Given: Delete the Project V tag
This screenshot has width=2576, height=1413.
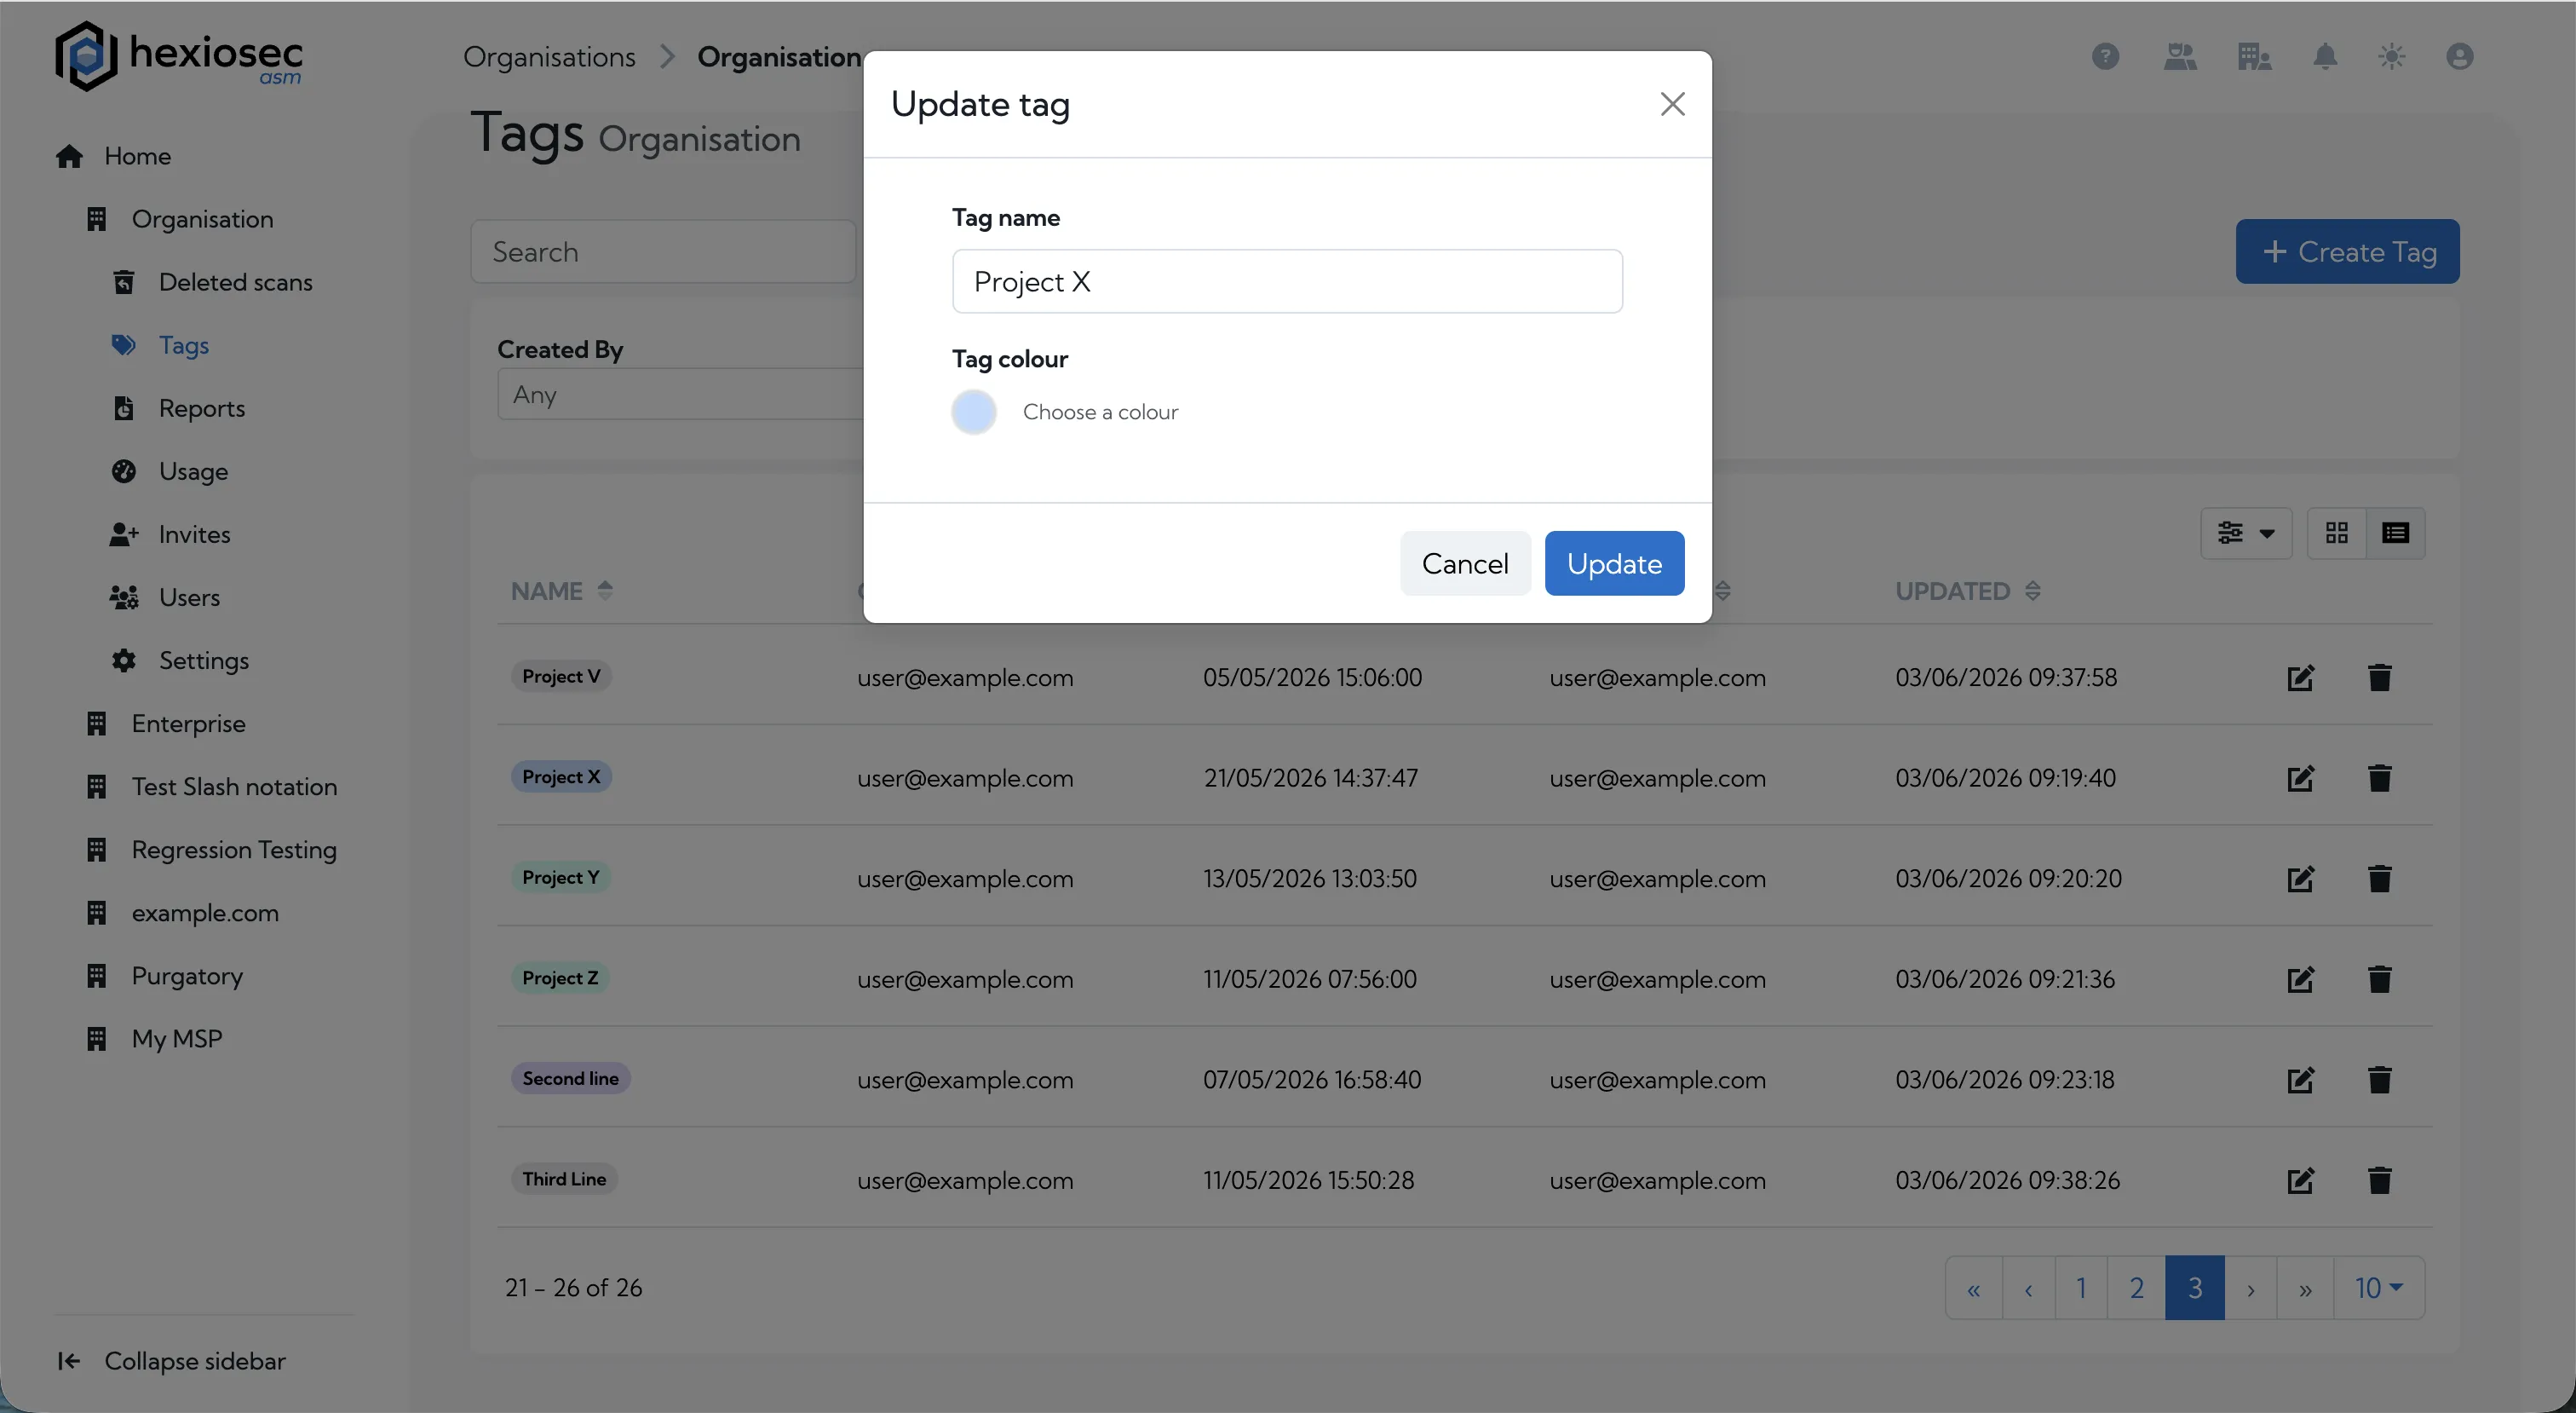Looking at the screenshot, I should pyautogui.click(x=2379, y=678).
